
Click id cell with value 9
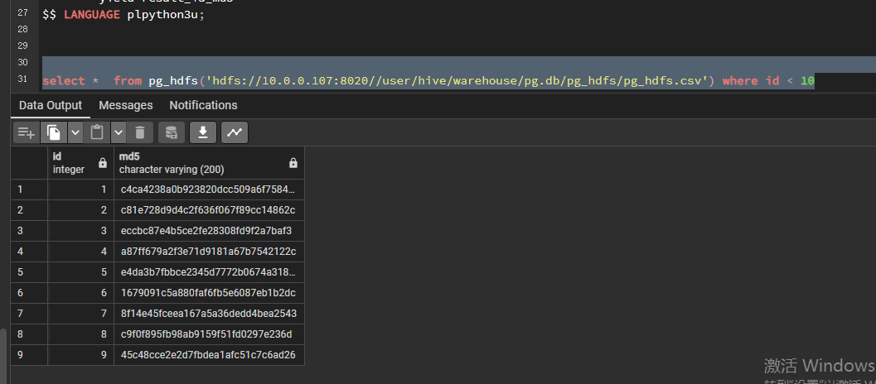81,355
